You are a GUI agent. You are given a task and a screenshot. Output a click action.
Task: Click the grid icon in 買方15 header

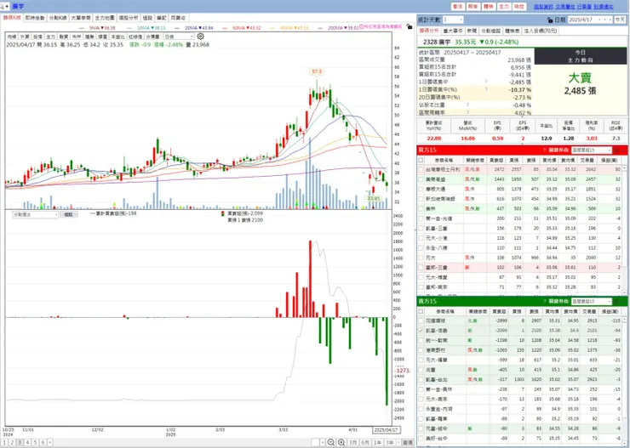pyautogui.click(x=616, y=150)
